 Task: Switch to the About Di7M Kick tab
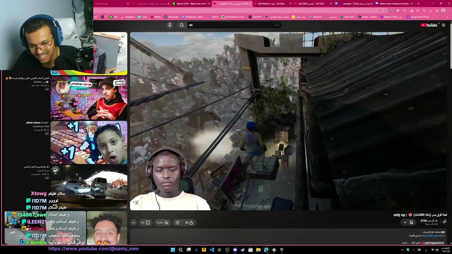[x=191, y=4]
